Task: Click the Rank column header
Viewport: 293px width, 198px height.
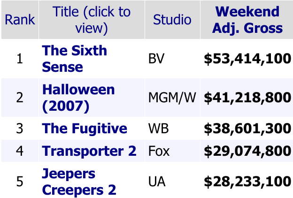Action: coord(20,20)
